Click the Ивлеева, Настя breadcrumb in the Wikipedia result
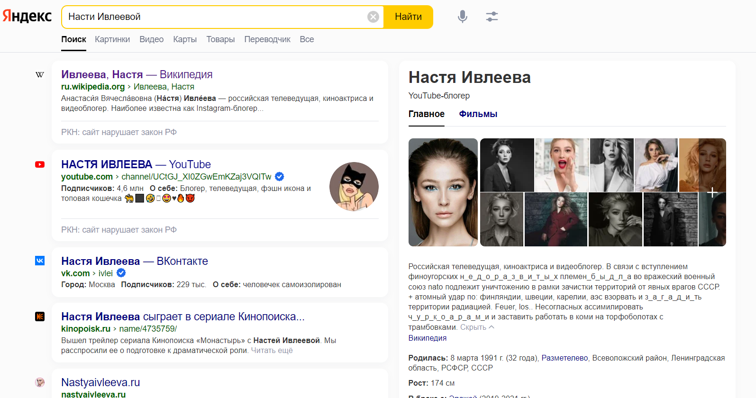Image resolution: width=756 pixels, height=398 pixels. 164,87
